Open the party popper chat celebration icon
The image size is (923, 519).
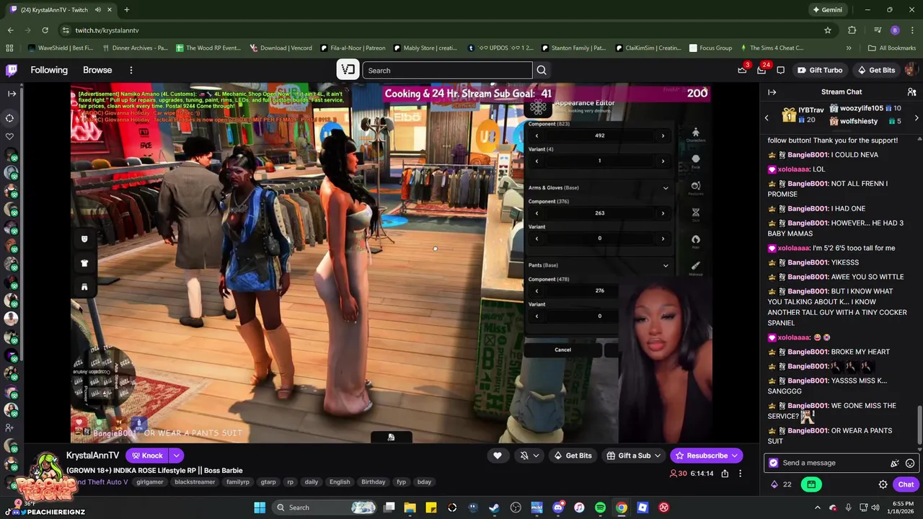(x=895, y=463)
